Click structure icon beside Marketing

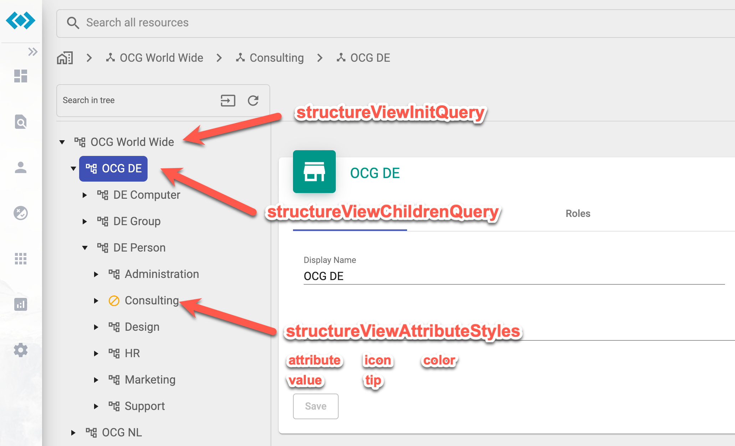[x=114, y=380]
